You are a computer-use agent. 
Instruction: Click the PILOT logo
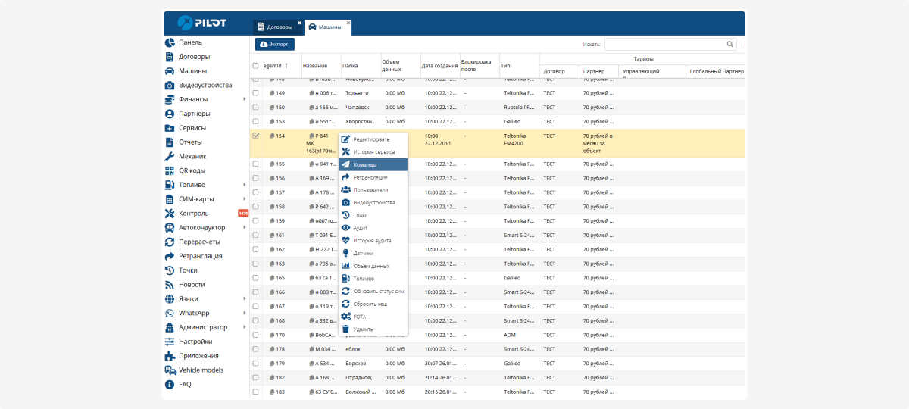(x=201, y=23)
